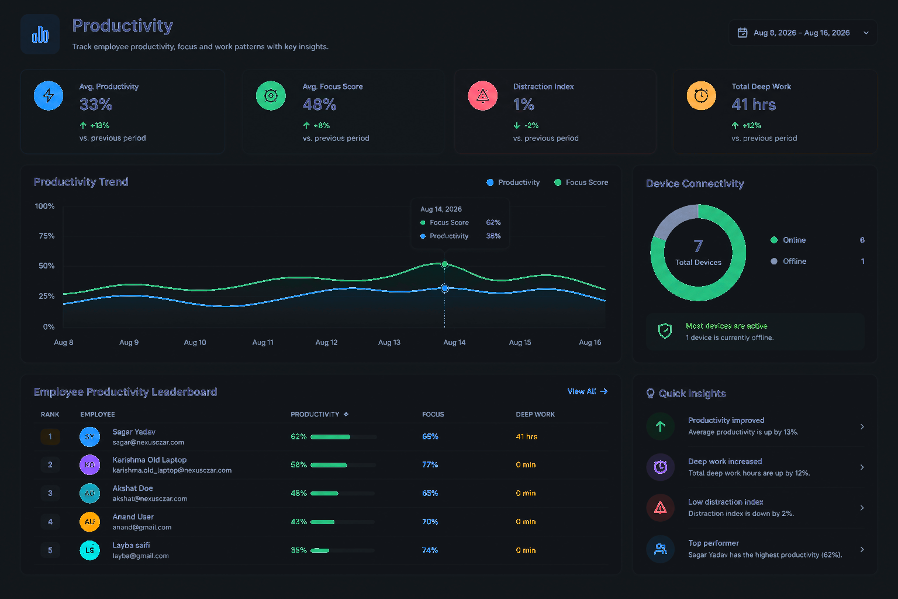
Task: Click the Aug 12 label on chart axis
Action: click(326, 342)
